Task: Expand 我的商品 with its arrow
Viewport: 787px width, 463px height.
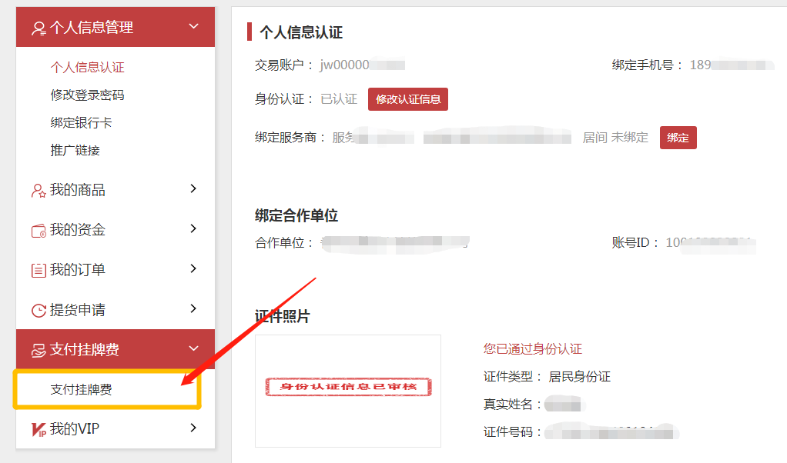Action: (x=194, y=188)
